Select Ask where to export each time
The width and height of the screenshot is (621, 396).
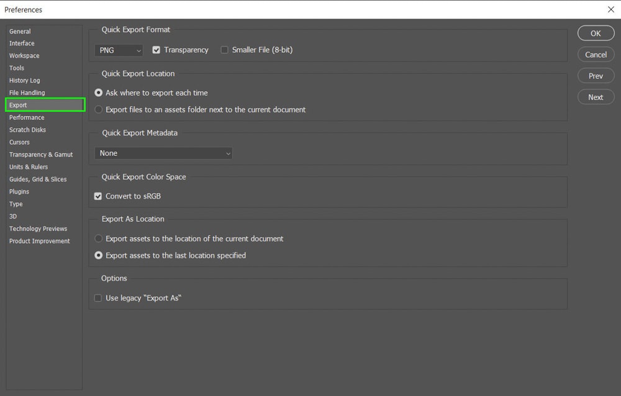pos(99,92)
